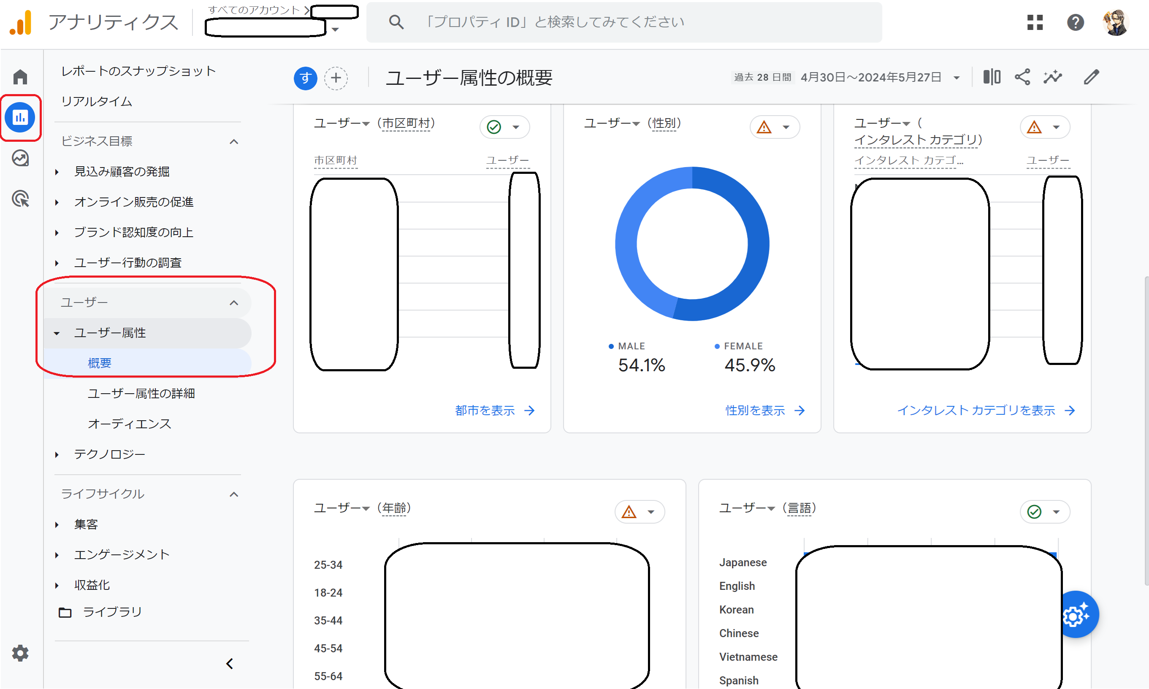Open the Explore icon in left rail
This screenshot has width=1149, height=689.
20,158
